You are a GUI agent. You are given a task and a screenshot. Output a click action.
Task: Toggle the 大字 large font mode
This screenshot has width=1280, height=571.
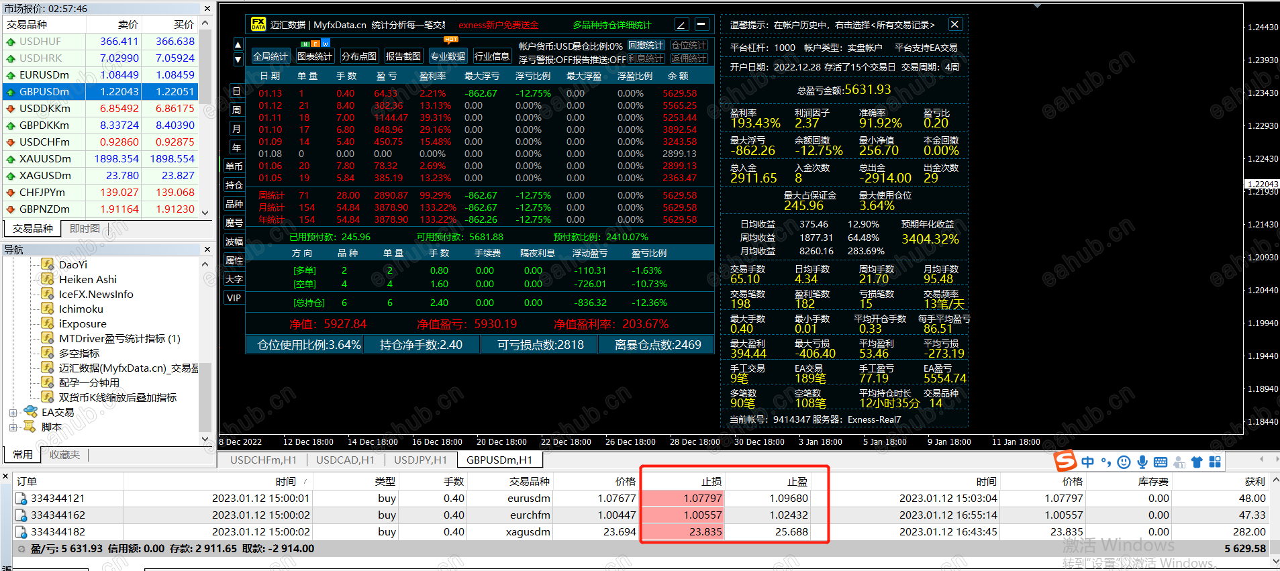pyautogui.click(x=234, y=279)
